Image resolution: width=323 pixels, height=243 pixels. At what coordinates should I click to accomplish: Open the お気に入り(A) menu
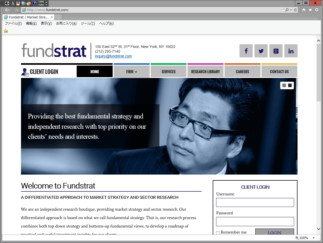[x=66, y=23]
